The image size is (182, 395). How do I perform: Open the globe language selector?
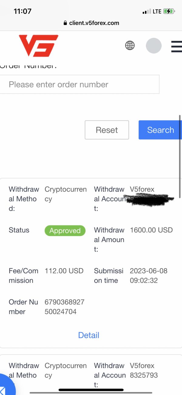(130, 46)
